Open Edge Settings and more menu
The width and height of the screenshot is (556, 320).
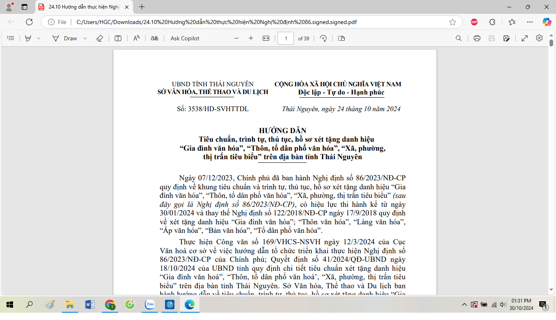(530, 22)
